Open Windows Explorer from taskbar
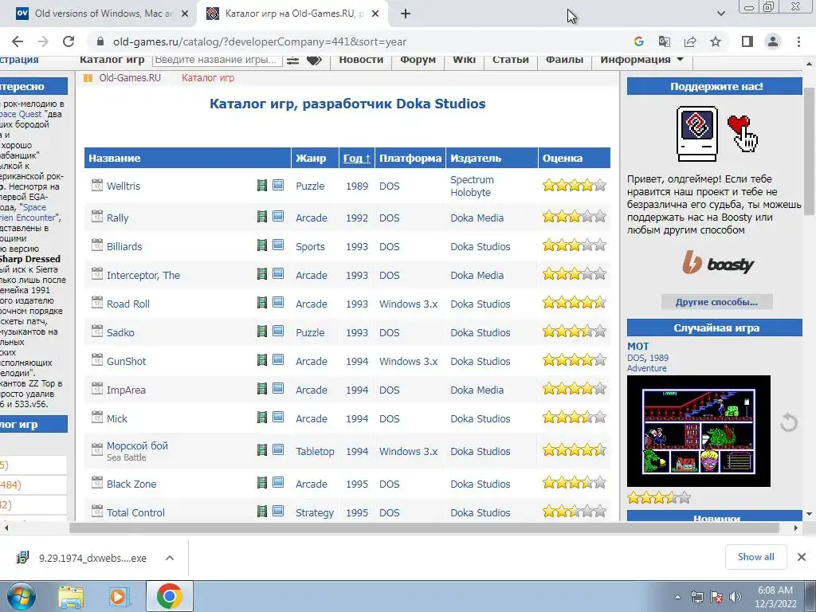This screenshot has height=612, width=816. (x=71, y=597)
